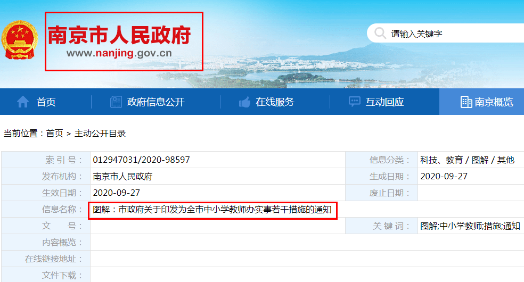Click the title 图解：市政府关于印发为全市中小学教师办实事若干措施的通知

(x=212, y=210)
